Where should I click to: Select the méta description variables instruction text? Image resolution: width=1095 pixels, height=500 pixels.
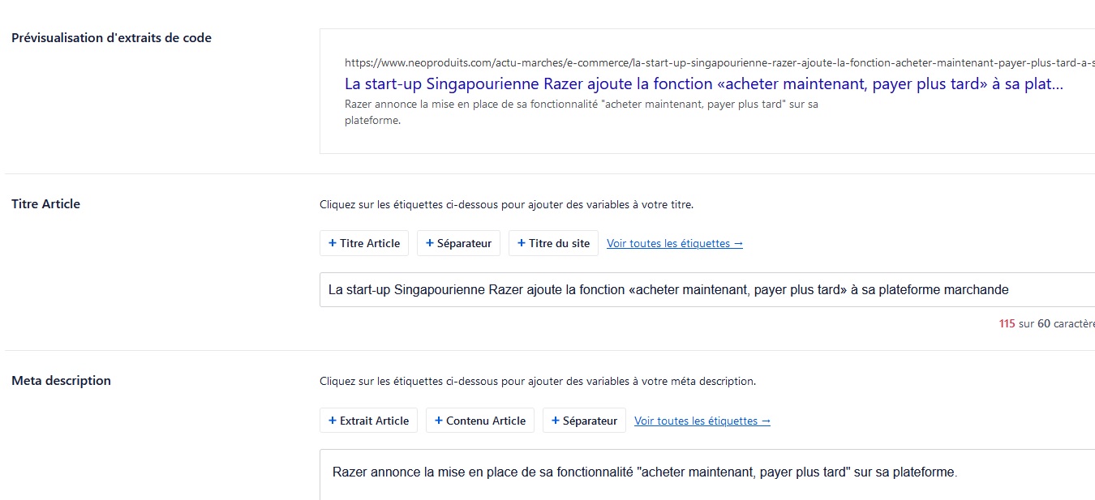point(538,381)
